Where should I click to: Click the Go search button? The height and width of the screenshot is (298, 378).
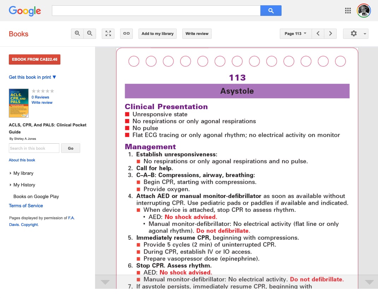point(70,148)
